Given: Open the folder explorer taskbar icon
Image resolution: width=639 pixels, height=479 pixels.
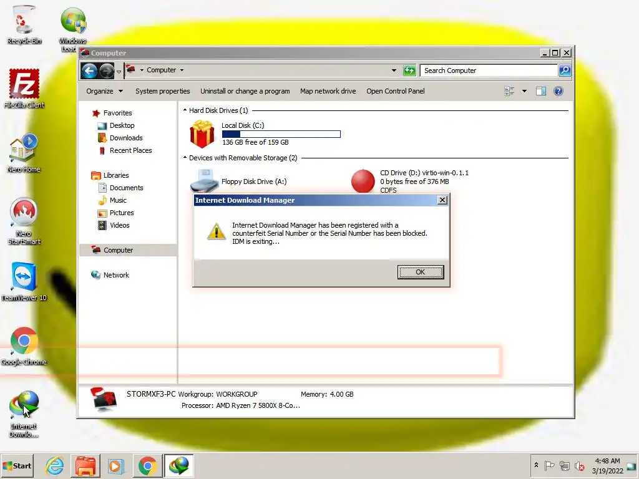Looking at the screenshot, I should [85, 466].
